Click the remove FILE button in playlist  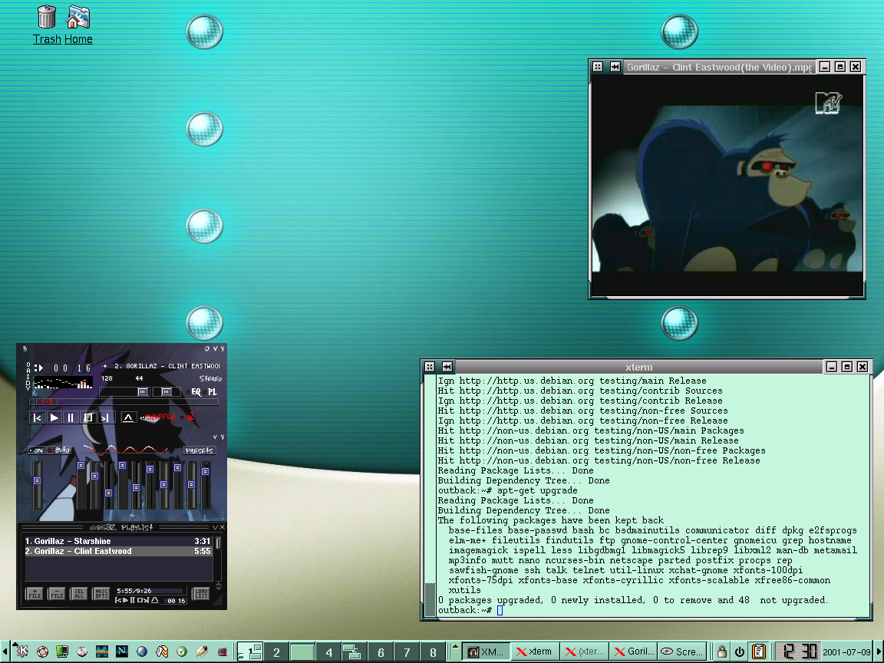coord(57,594)
